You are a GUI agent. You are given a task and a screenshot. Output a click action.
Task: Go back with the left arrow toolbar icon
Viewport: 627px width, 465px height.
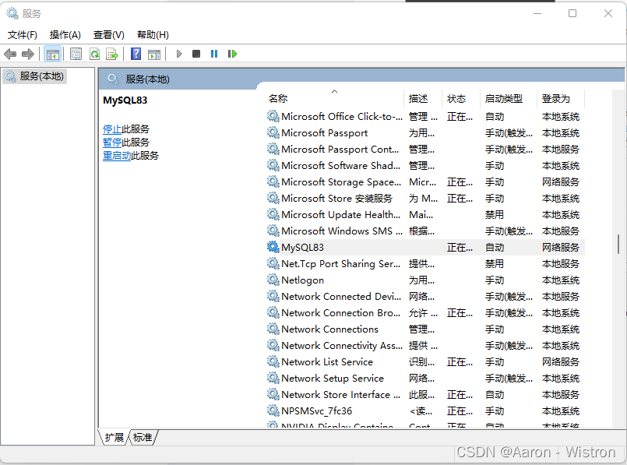(10, 54)
